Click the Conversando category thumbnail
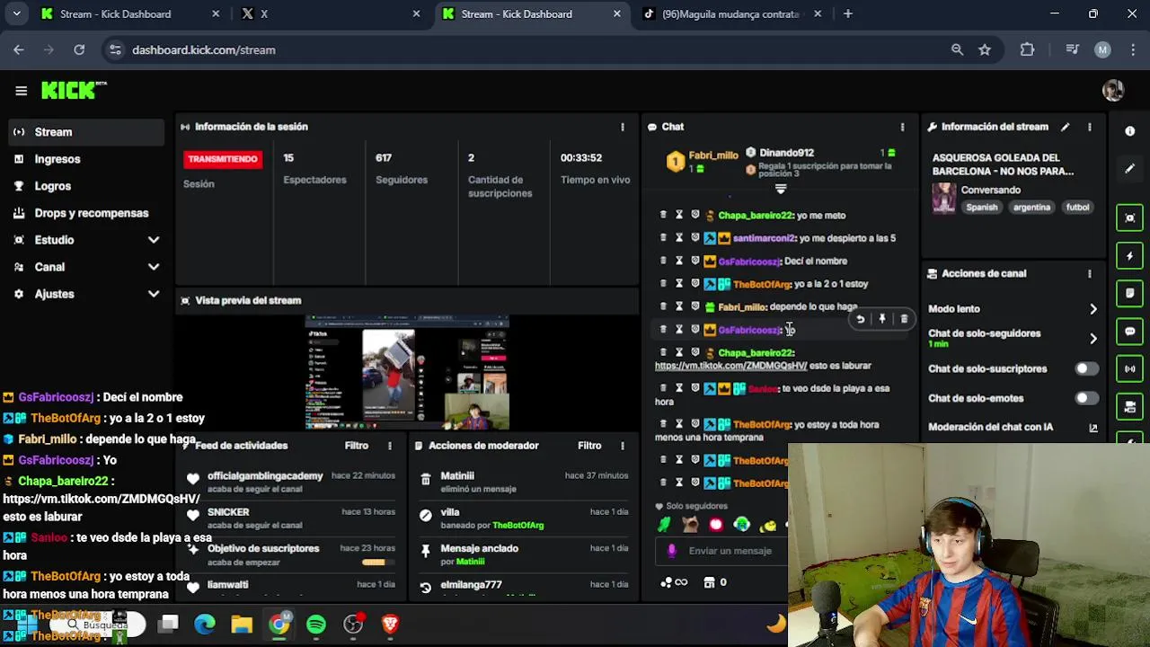The width and height of the screenshot is (1150, 647). tap(943, 198)
